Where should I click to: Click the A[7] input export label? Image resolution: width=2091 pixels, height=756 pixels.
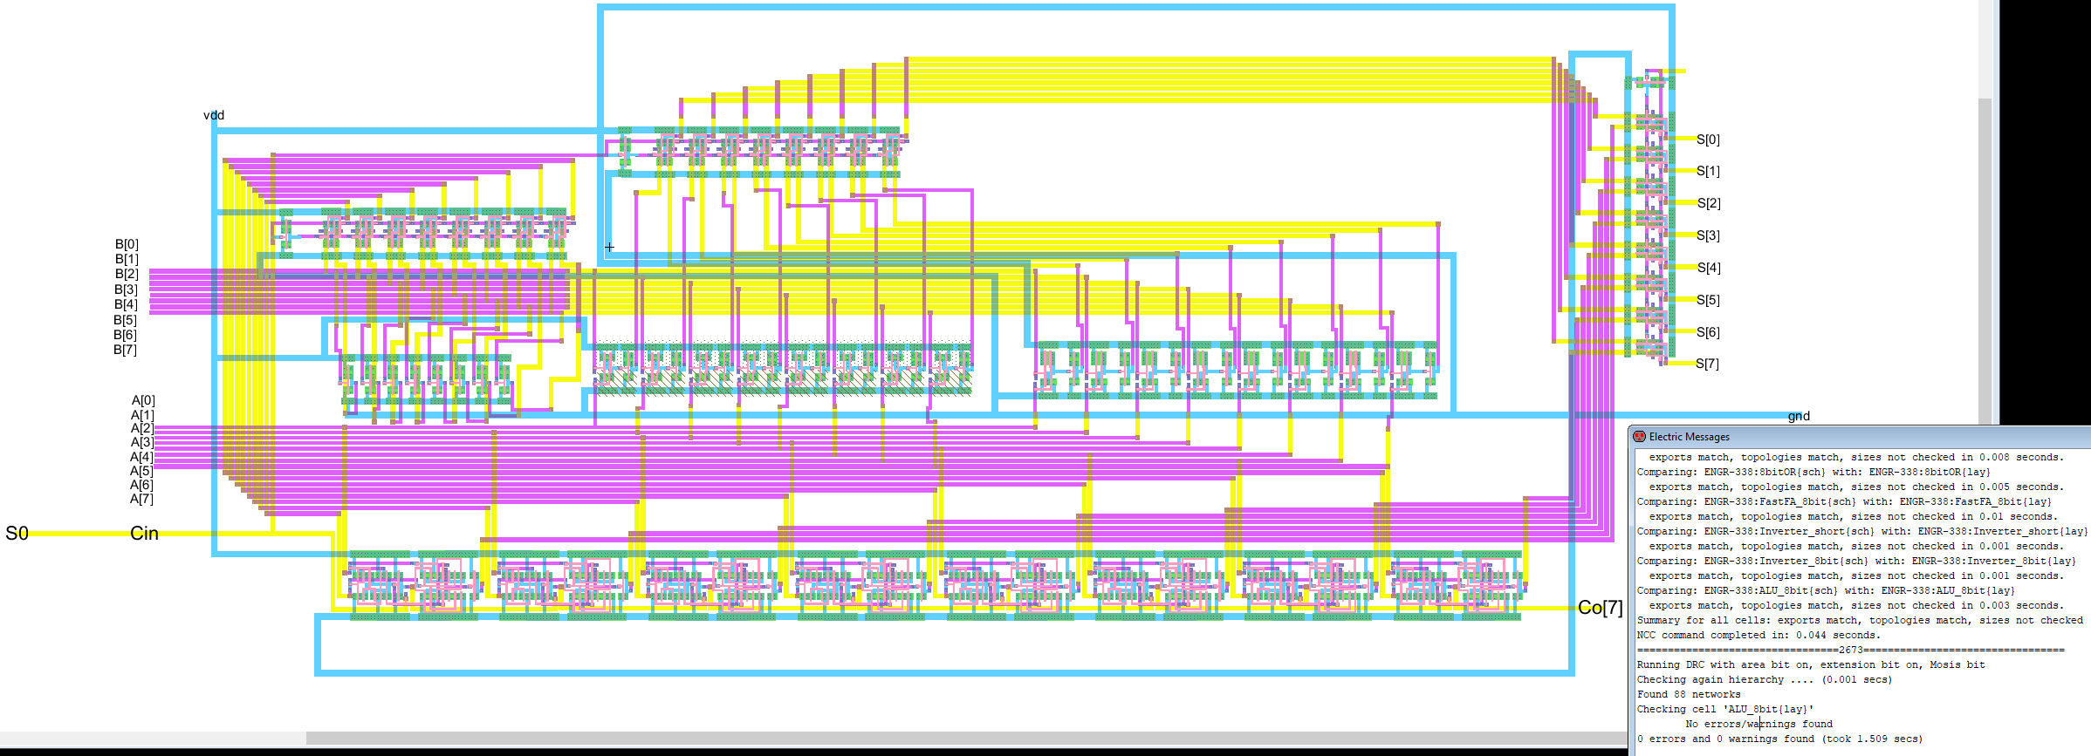141,499
